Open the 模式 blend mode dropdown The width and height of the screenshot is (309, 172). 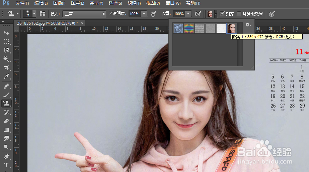84,14
